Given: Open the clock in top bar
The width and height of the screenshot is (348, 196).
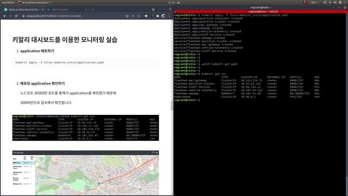Looking at the screenshot, I should click(x=174, y=2).
